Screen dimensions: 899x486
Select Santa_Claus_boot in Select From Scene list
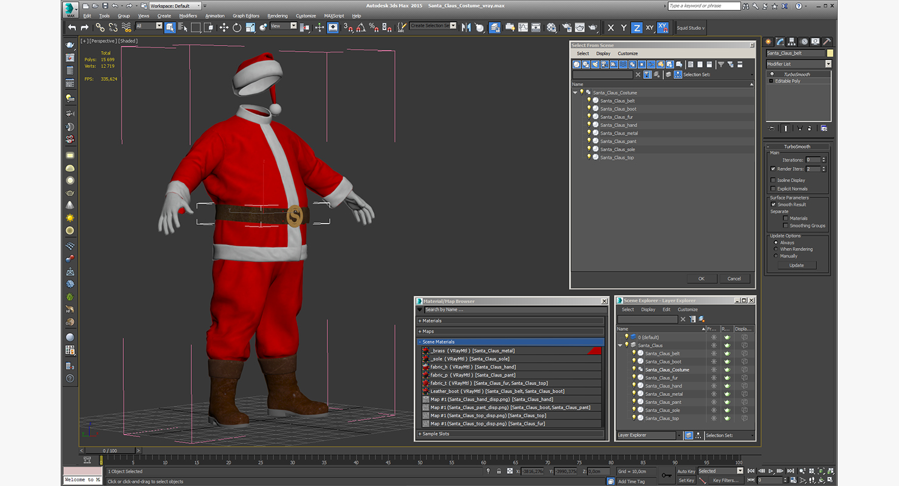(618, 109)
